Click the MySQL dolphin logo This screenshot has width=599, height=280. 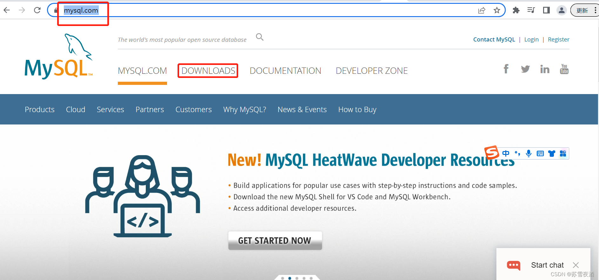[59, 56]
